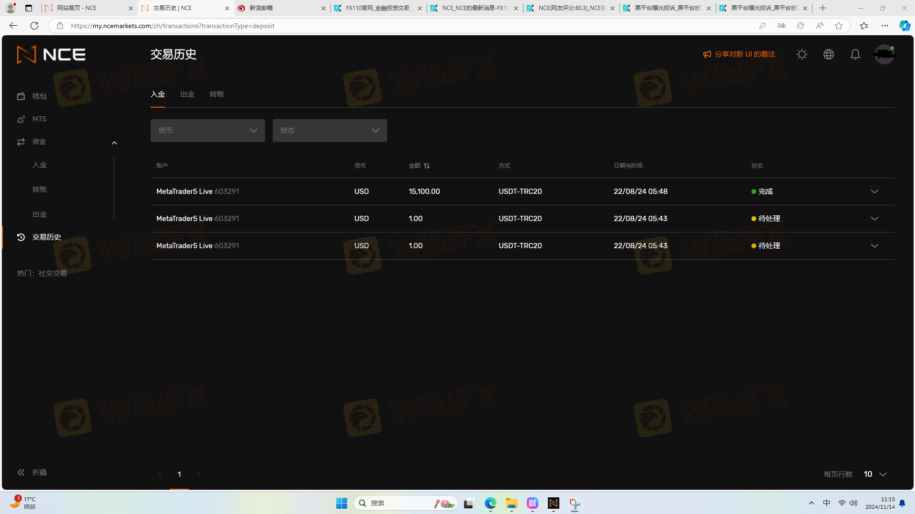Viewport: 915px width, 514px height.
Task: Click the address bar URL
Action: pyautogui.click(x=173, y=26)
